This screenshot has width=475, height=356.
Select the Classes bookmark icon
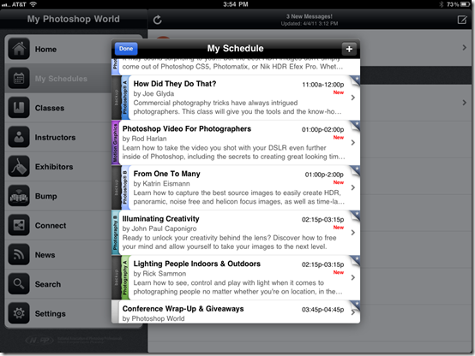(19, 108)
